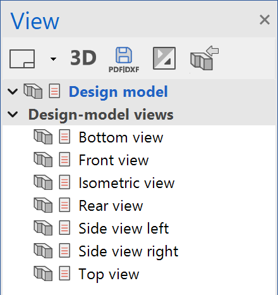Click the sheet icon beside Side view left
This screenshot has height=295, width=278.
(x=64, y=228)
